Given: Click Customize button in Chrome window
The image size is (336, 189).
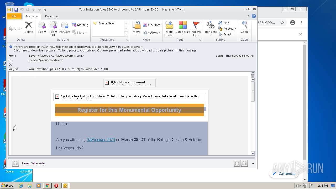Looking at the screenshot, I should pos(284,174).
